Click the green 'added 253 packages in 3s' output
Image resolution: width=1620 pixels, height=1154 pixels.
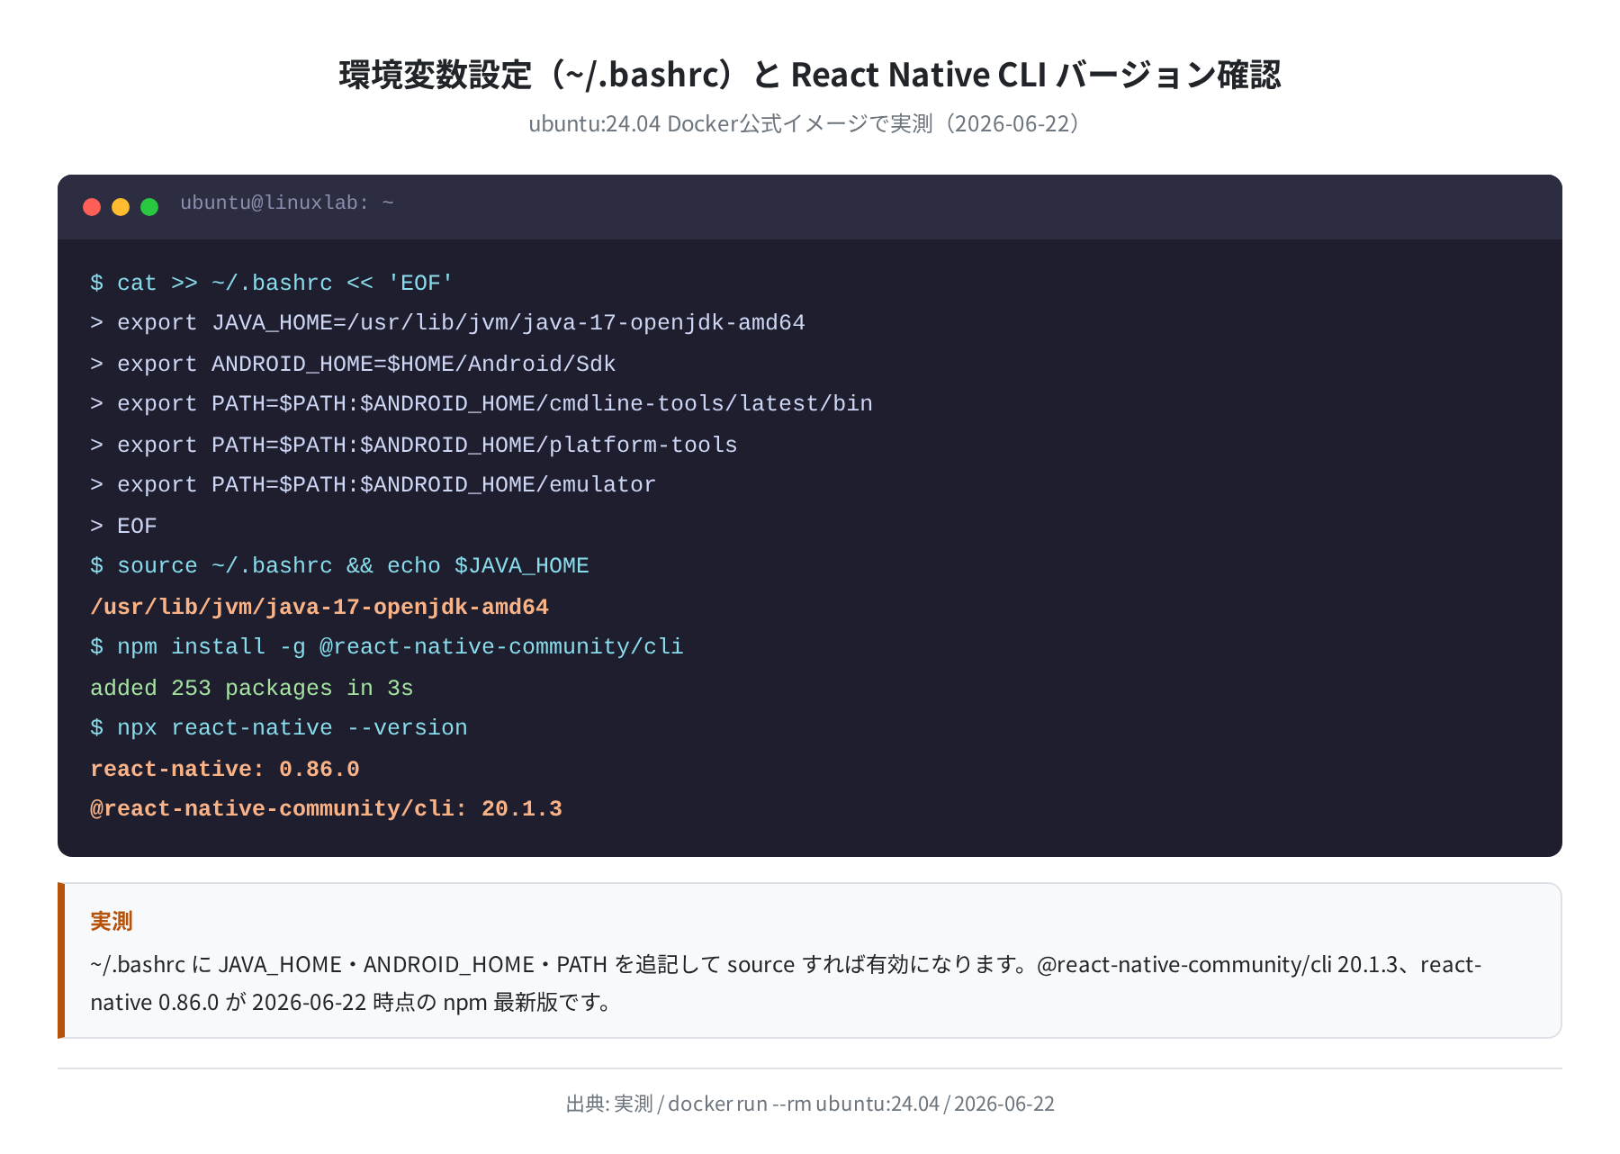tap(252, 689)
